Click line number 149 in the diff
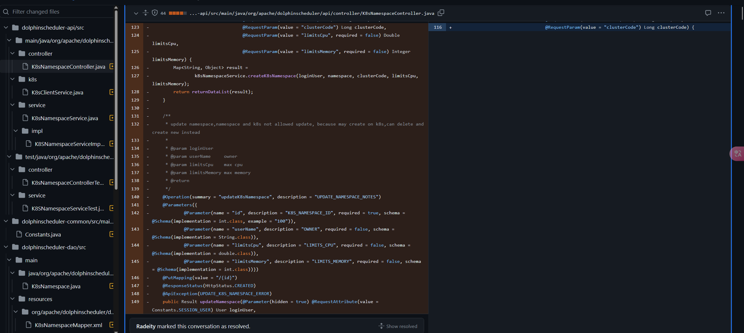The width and height of the screenshot is (744, 333). tap(135, 302)
